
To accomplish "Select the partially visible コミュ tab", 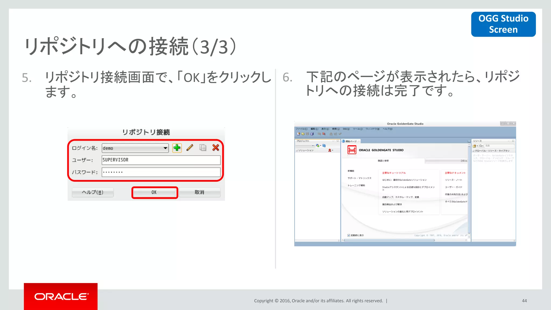I will tap(447, 161).
